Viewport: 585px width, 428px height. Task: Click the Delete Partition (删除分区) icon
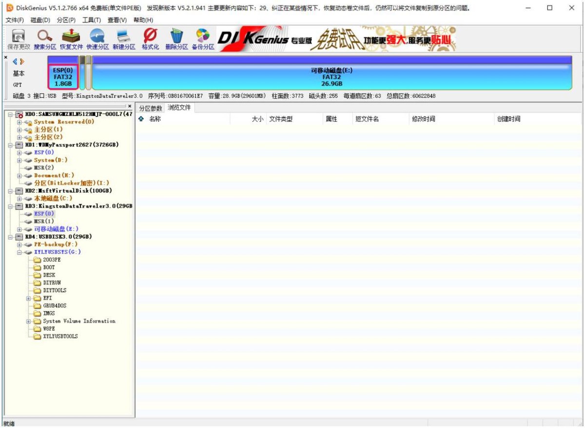point(176,39)
